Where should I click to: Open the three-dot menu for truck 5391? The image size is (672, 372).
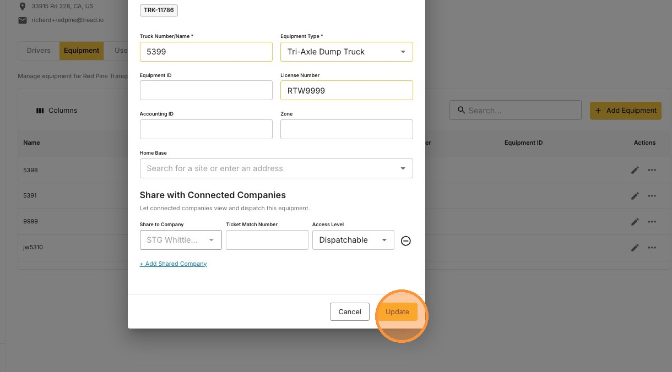point(652,196)
